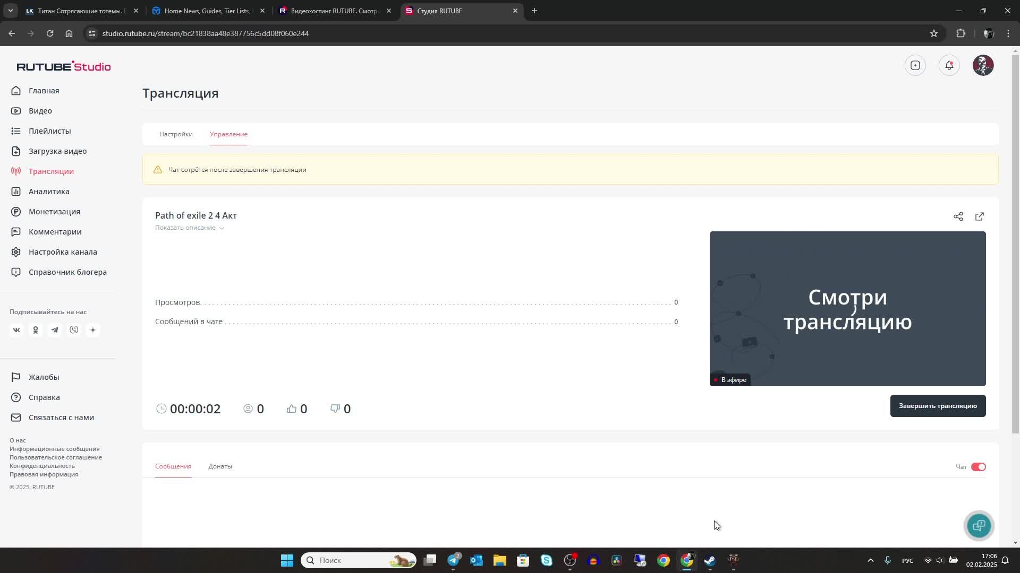Select the Управление tab
Image resolution: width=1020 pixels, height=573 pixels.
(x=228, y=134)
